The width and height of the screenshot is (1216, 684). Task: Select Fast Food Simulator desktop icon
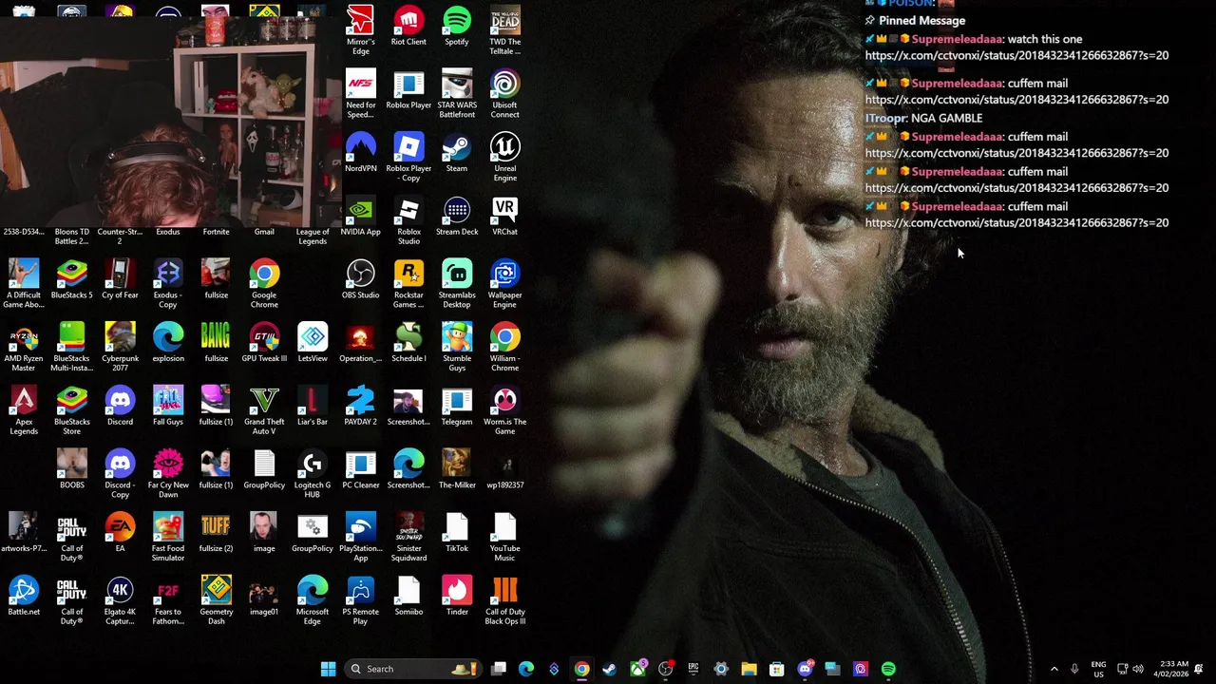[x=168, y=537]
